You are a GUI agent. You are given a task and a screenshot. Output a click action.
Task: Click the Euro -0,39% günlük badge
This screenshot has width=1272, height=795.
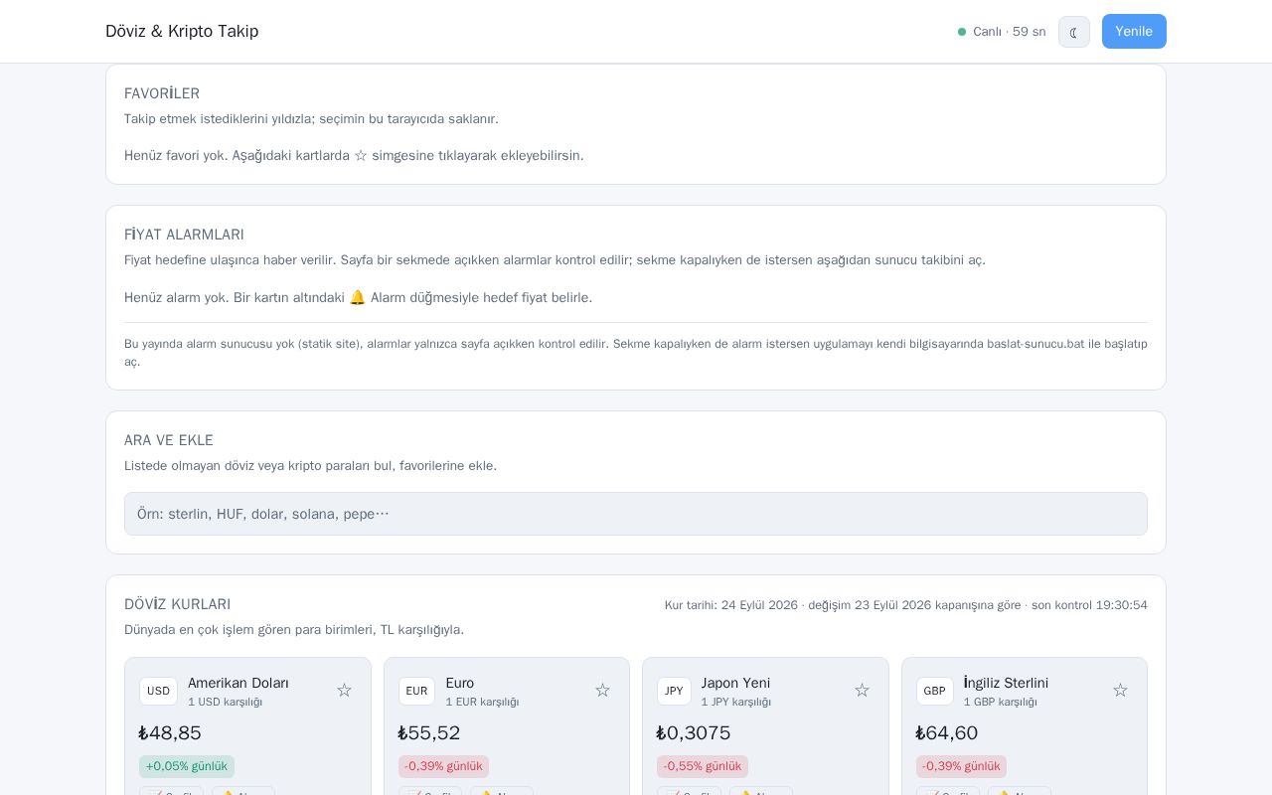443,766
